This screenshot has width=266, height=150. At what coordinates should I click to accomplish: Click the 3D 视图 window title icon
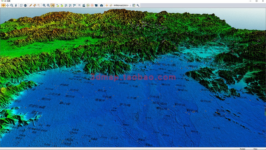pyautogui.click(x=2, y=1)
